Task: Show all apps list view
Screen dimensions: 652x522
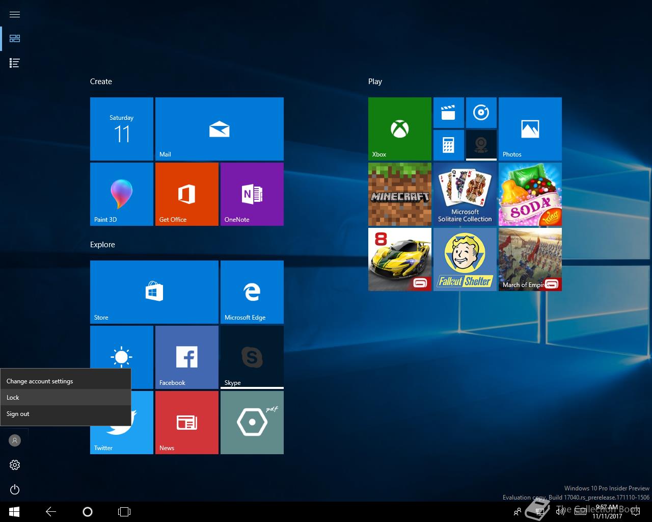Action: coord(15,63)
